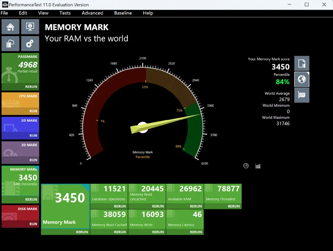Viewport: 333px width, 251px height.
Task: Click the Database Operations 11521 score
Action: [114, 189]
